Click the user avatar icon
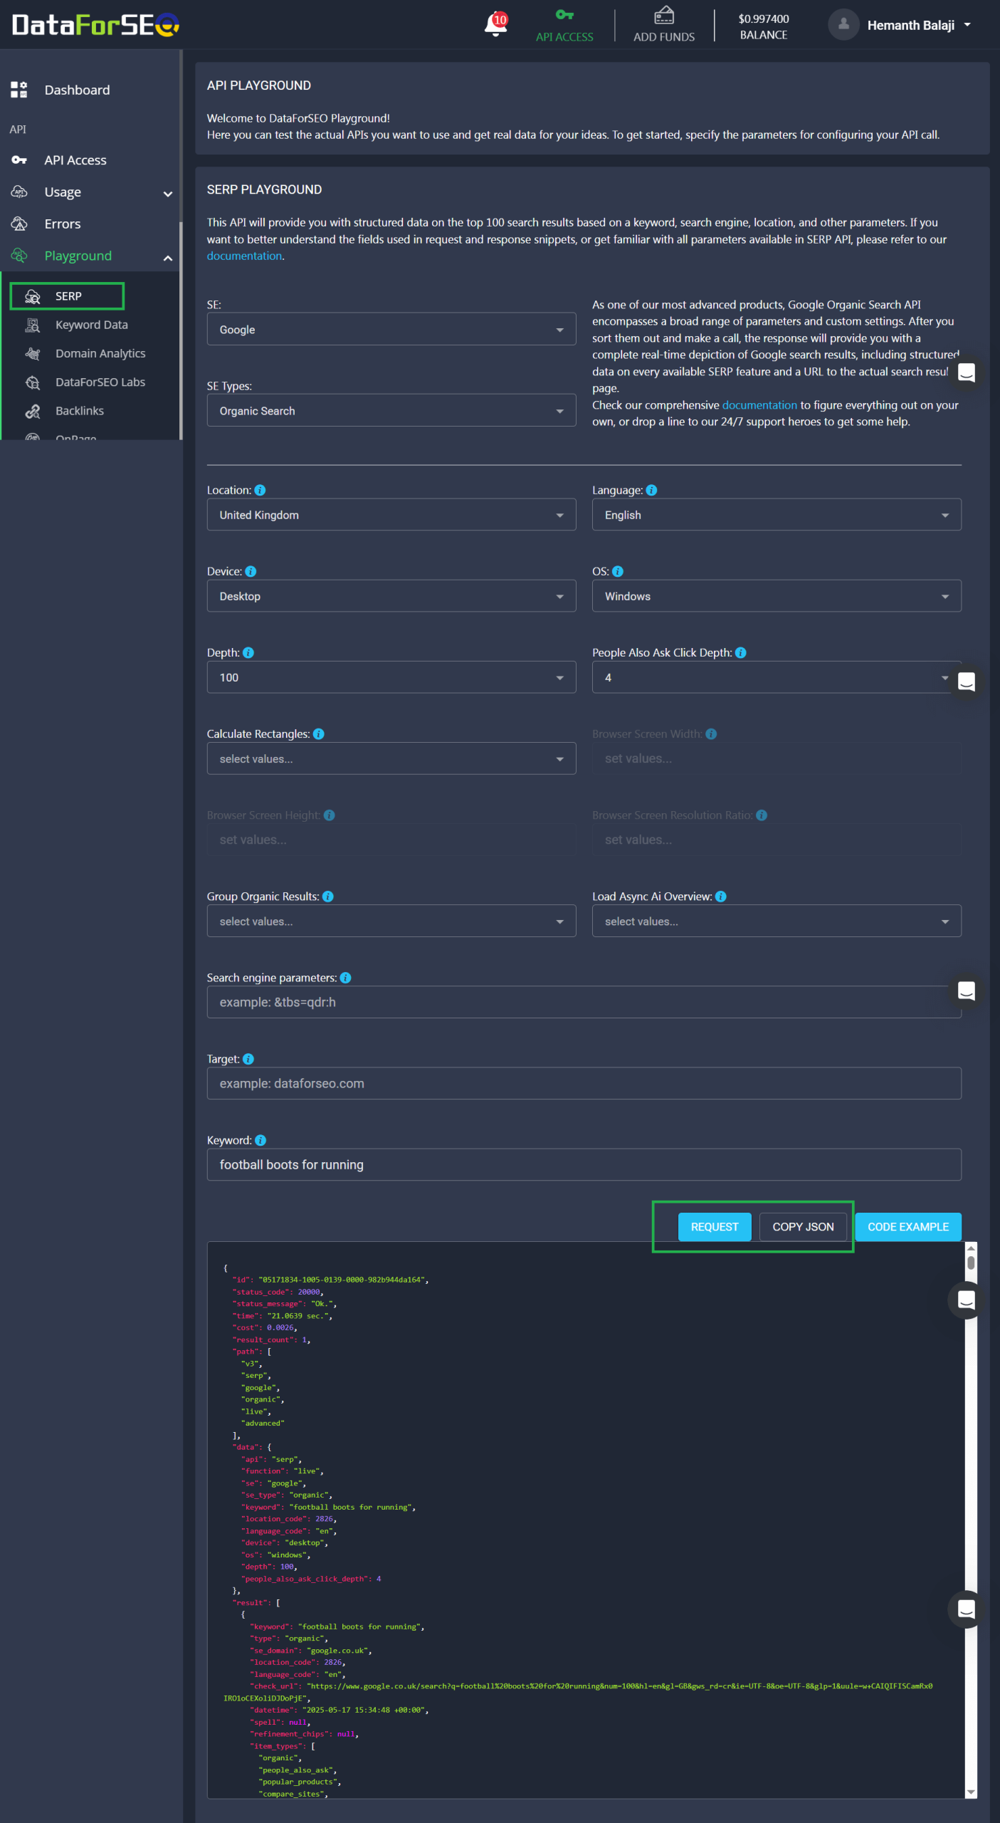Viewport: 1000px width, 1823px height. tap(843, 25)
